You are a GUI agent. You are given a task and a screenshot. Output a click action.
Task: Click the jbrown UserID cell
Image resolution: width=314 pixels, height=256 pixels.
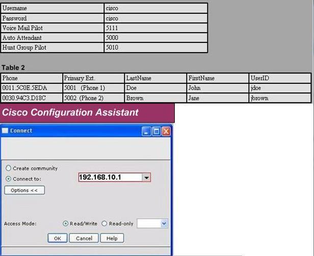pos(280,98)
